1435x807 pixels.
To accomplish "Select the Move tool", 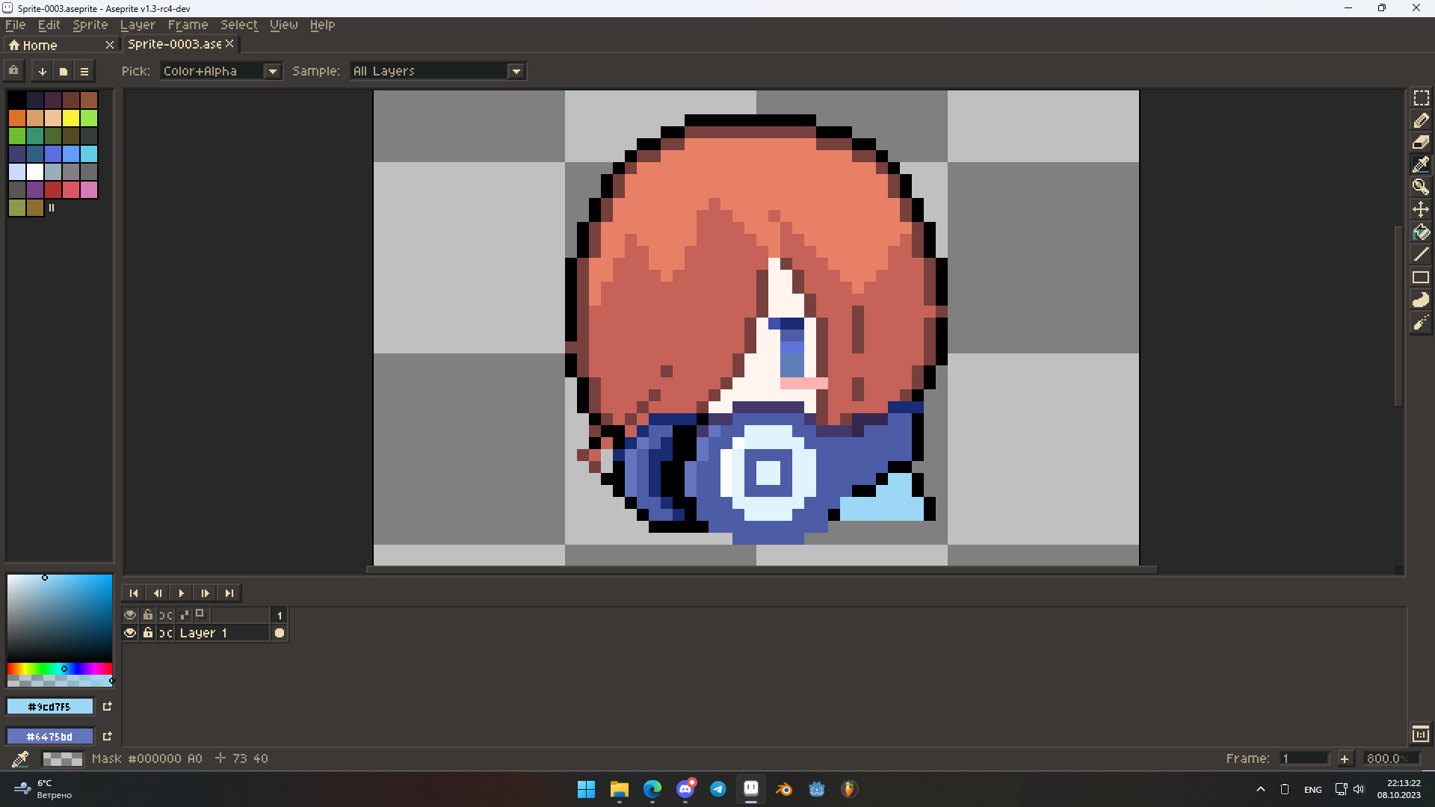I will [1421, 209].
